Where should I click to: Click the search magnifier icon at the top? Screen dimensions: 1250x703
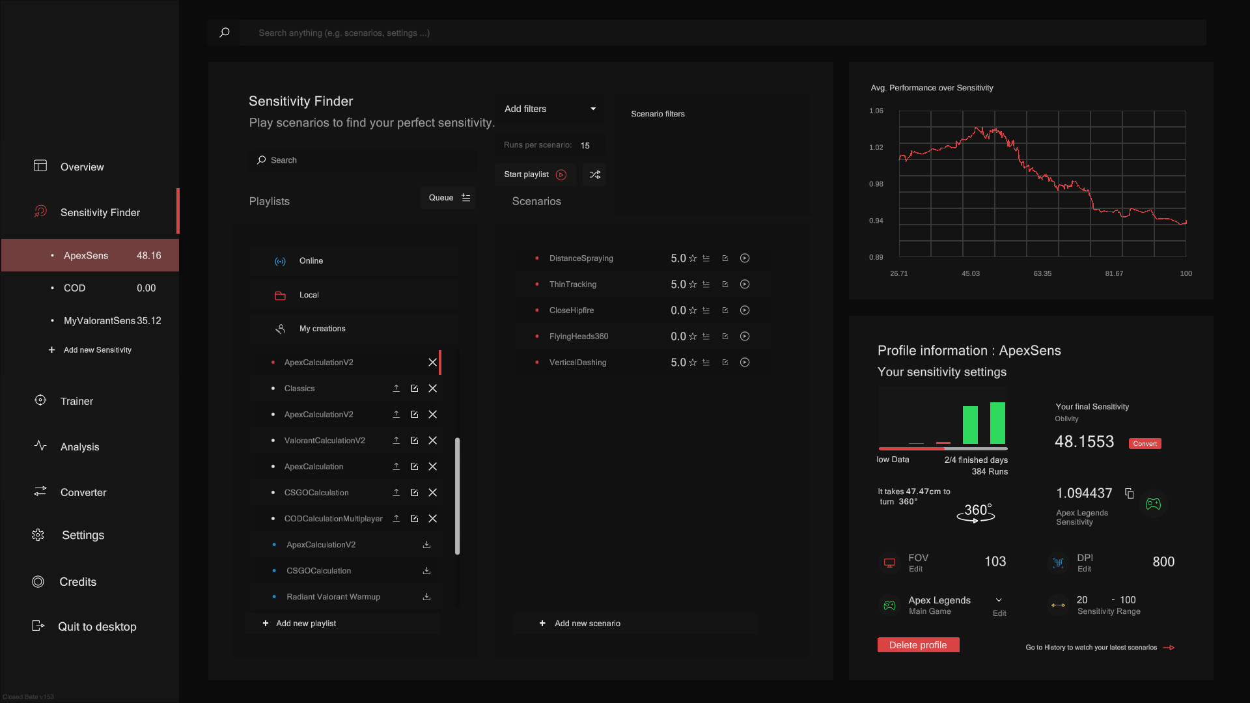[x=225, y=33]
